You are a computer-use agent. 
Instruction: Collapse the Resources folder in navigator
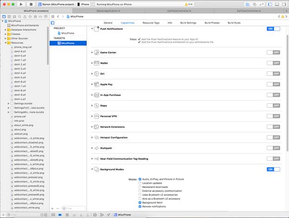click(6, 43)
